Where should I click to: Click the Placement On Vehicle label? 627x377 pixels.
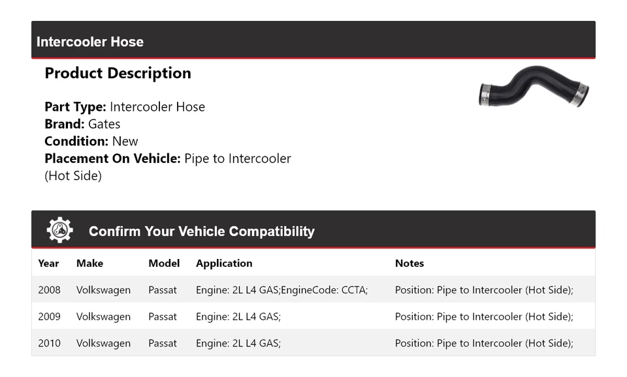coord(112,158)
